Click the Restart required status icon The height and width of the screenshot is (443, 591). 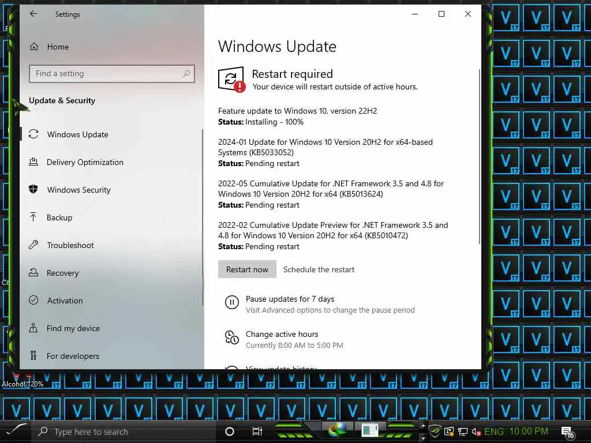click(232, 79)
